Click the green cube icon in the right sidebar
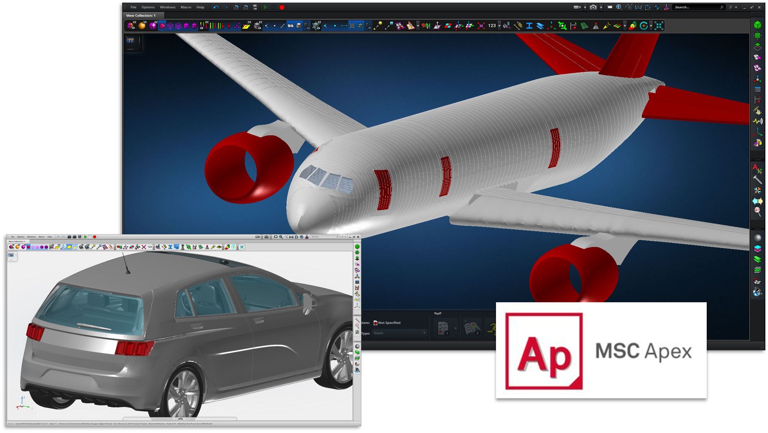 (x=757, y=25)
